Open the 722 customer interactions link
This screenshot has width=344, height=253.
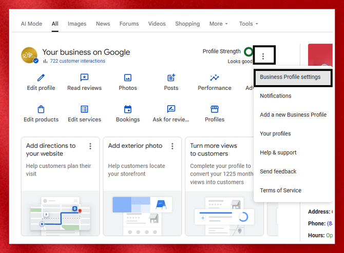click(x=78, y=61)
